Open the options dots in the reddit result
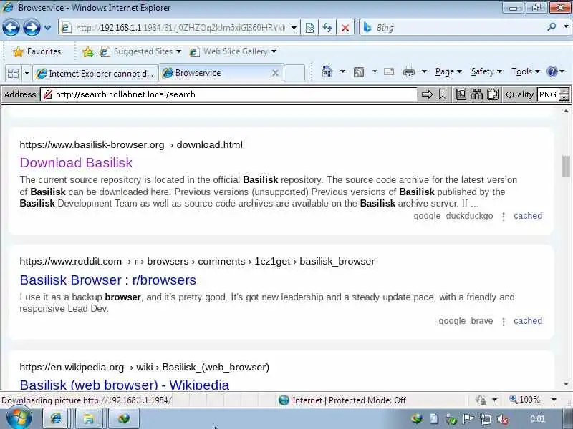Viewport: 573px width, 429px height. coord(504,322)
